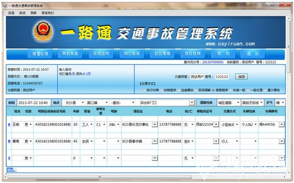The image size is (294, 183).
Task: Open the 城区道路 road type dropdown
Action: coord(229,103)
